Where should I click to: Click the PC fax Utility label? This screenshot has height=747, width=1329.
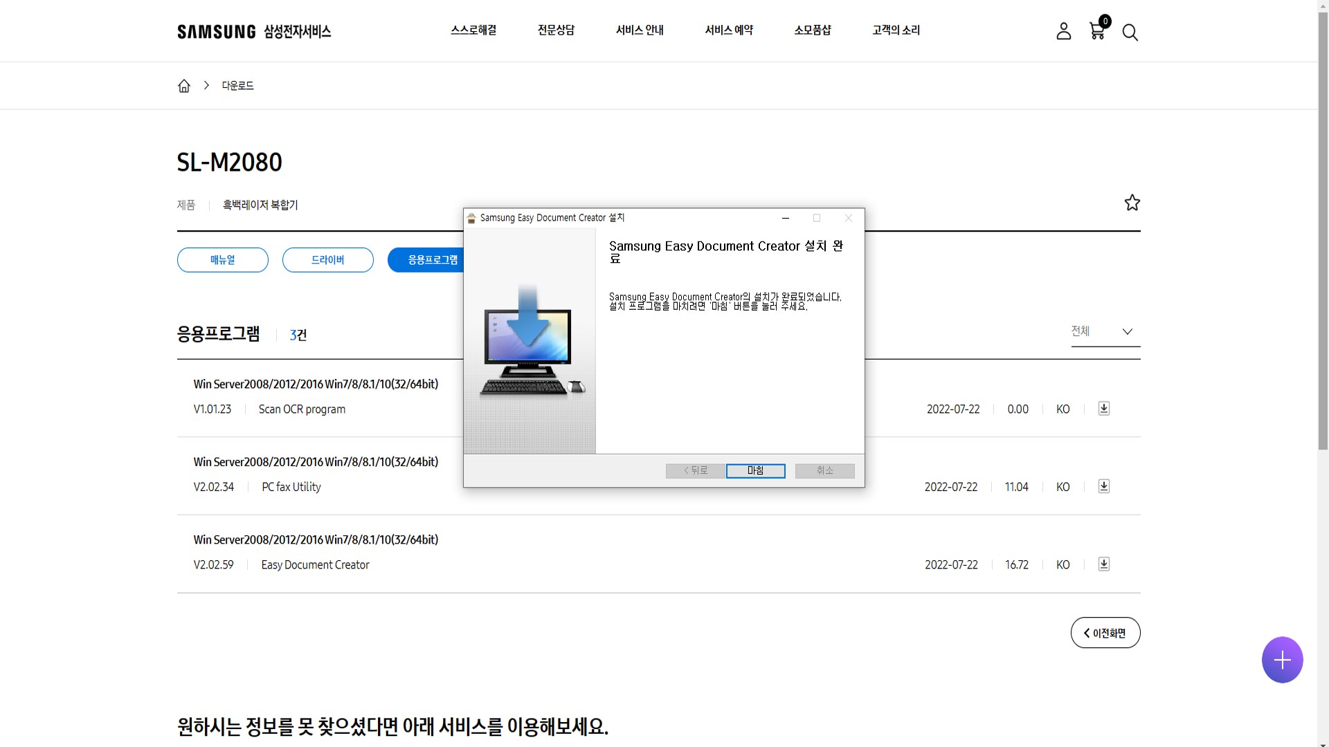coord(291,487)
